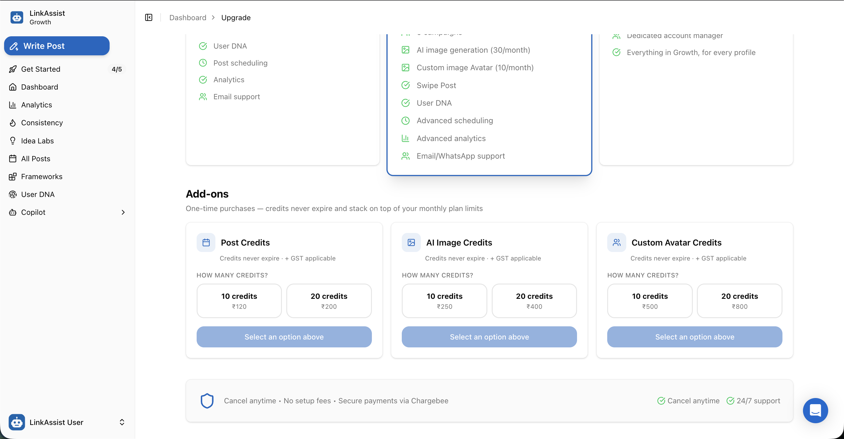The image size is (844, 439).
Task: Click the LinkAssist User avatar icon
Action: (x=17, y=422)
